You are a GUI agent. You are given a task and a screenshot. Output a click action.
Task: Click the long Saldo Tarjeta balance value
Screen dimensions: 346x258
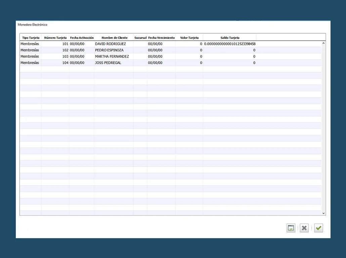pyautogui.click(x=230, y=44)
